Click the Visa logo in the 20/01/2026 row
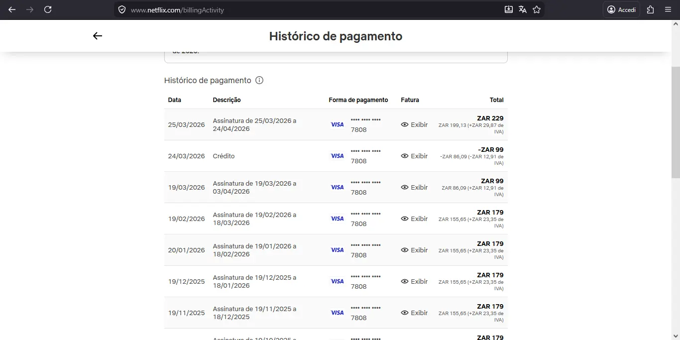 pos(338,250)
